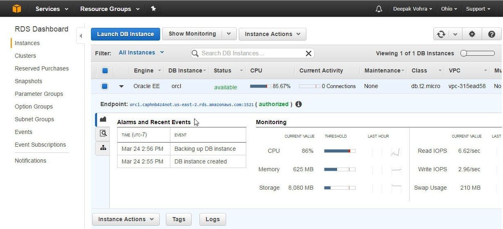Collapse the sidebar with the arrow handle
Screen dimensions: 503x229
[81, 36]
